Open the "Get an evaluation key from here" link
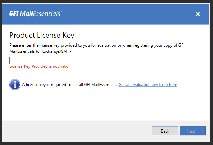The image size is (213, 145). [x=148, y=85]
